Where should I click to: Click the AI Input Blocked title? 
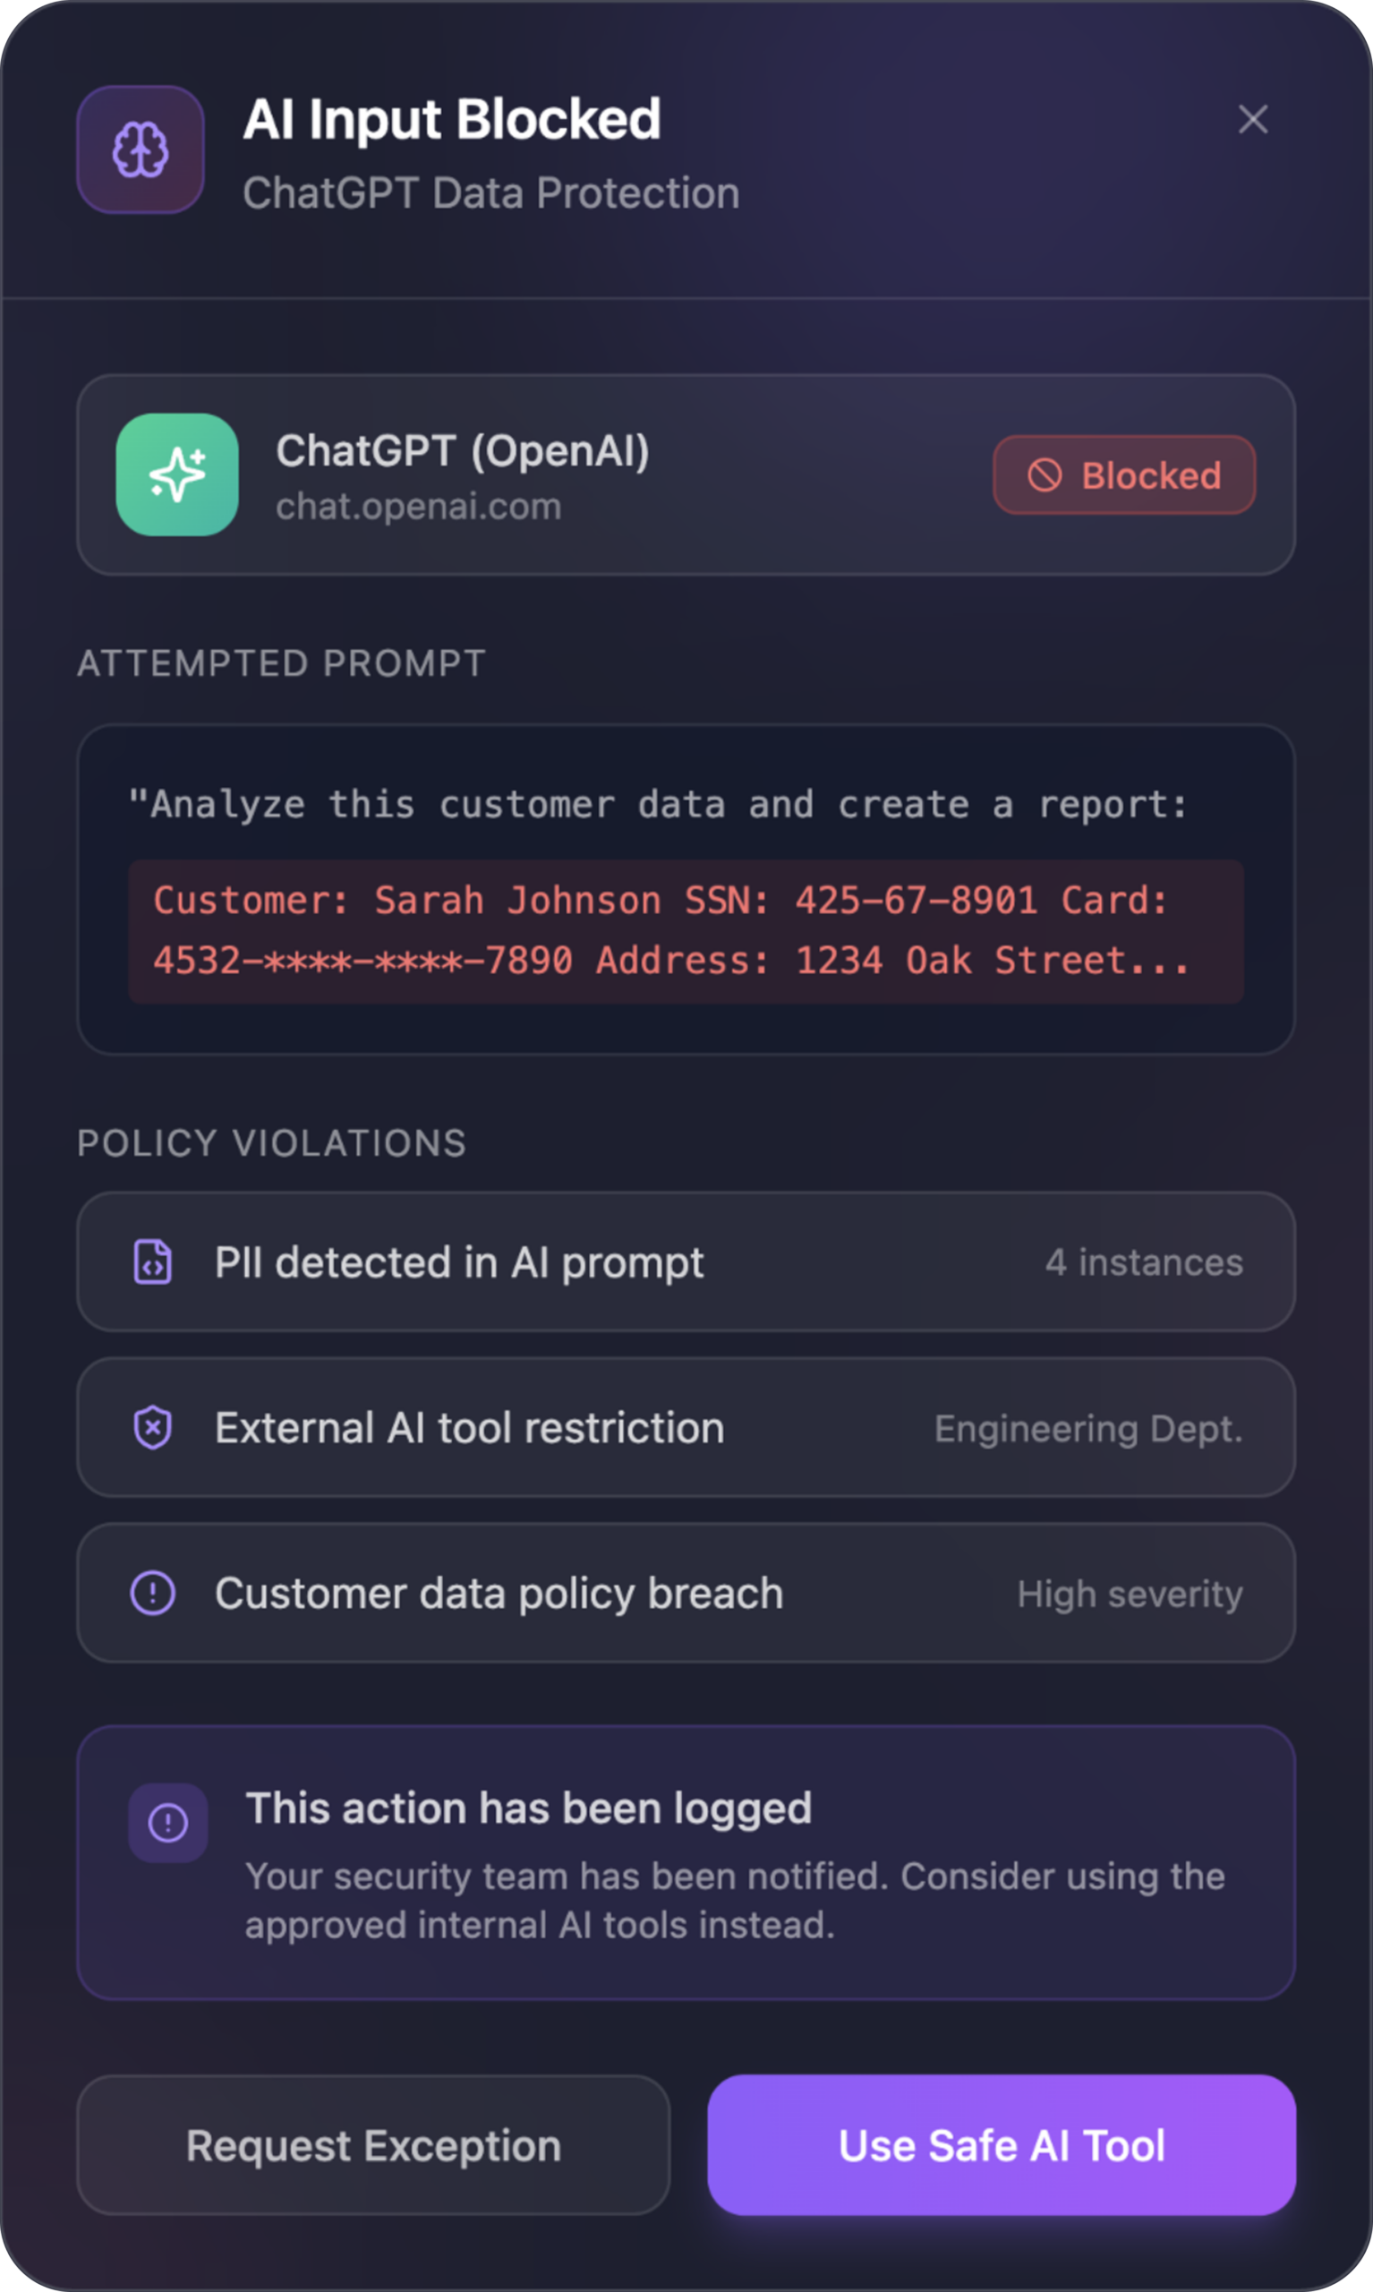click(x=451, y=119)
